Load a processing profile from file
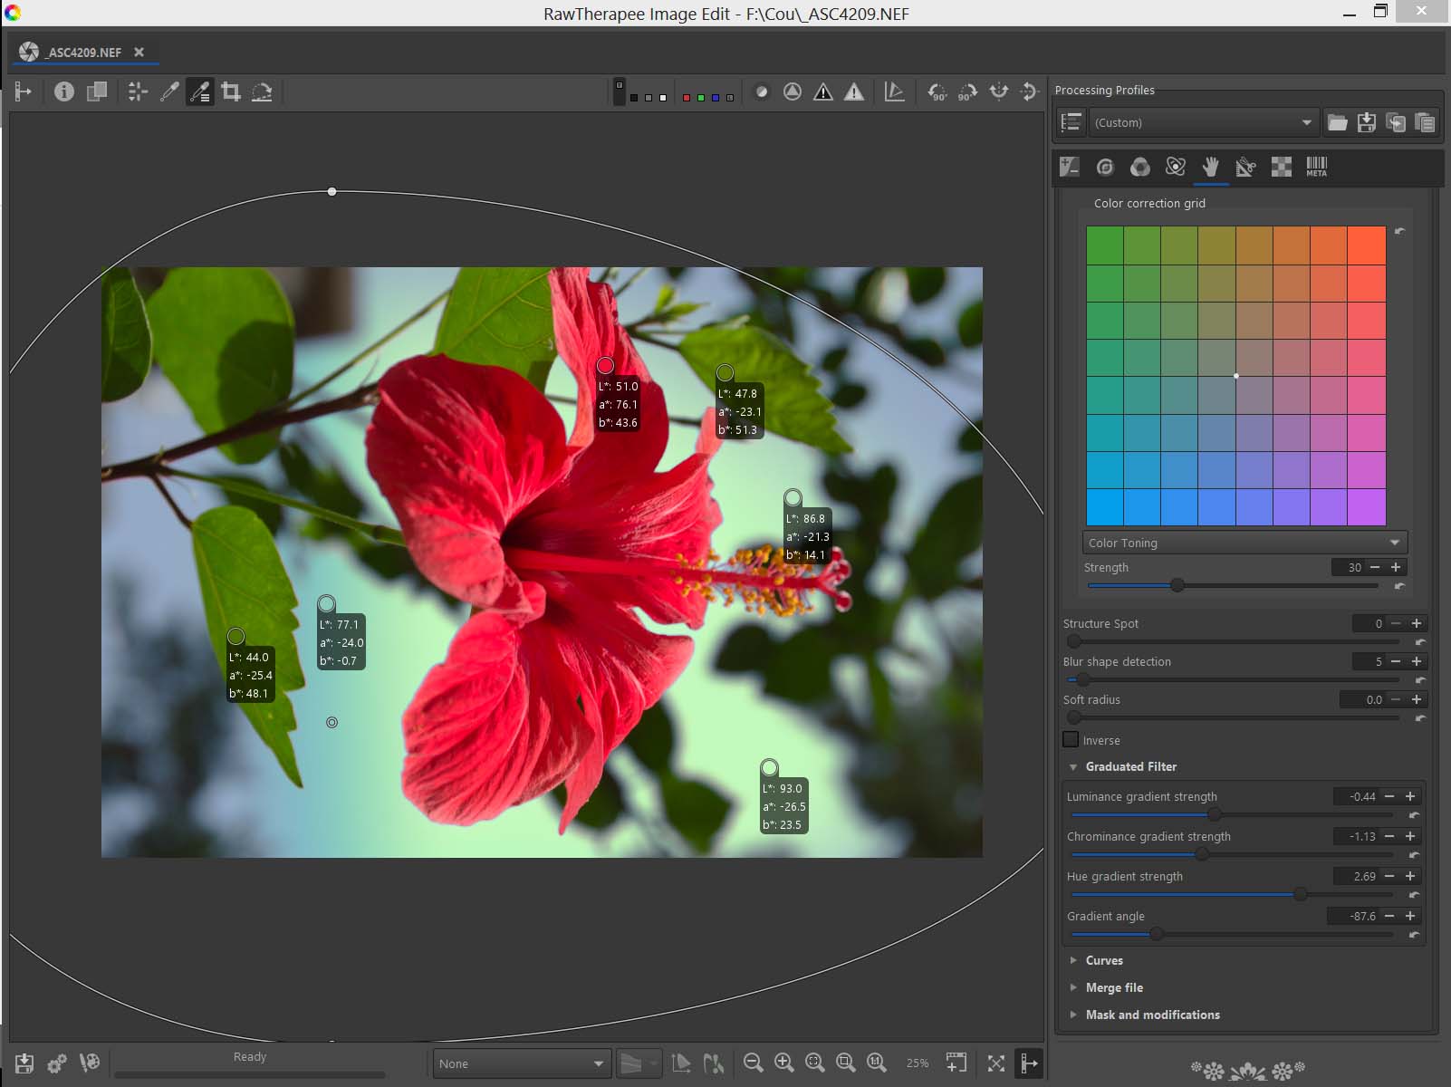Viewport: 1451px width, 1087px height. click(1337, 122)
